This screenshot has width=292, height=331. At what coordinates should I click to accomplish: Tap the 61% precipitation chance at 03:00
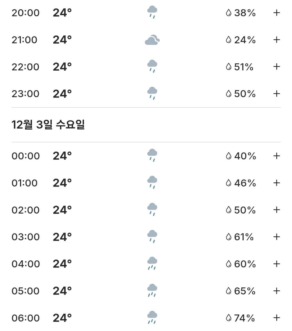point(244,237)
